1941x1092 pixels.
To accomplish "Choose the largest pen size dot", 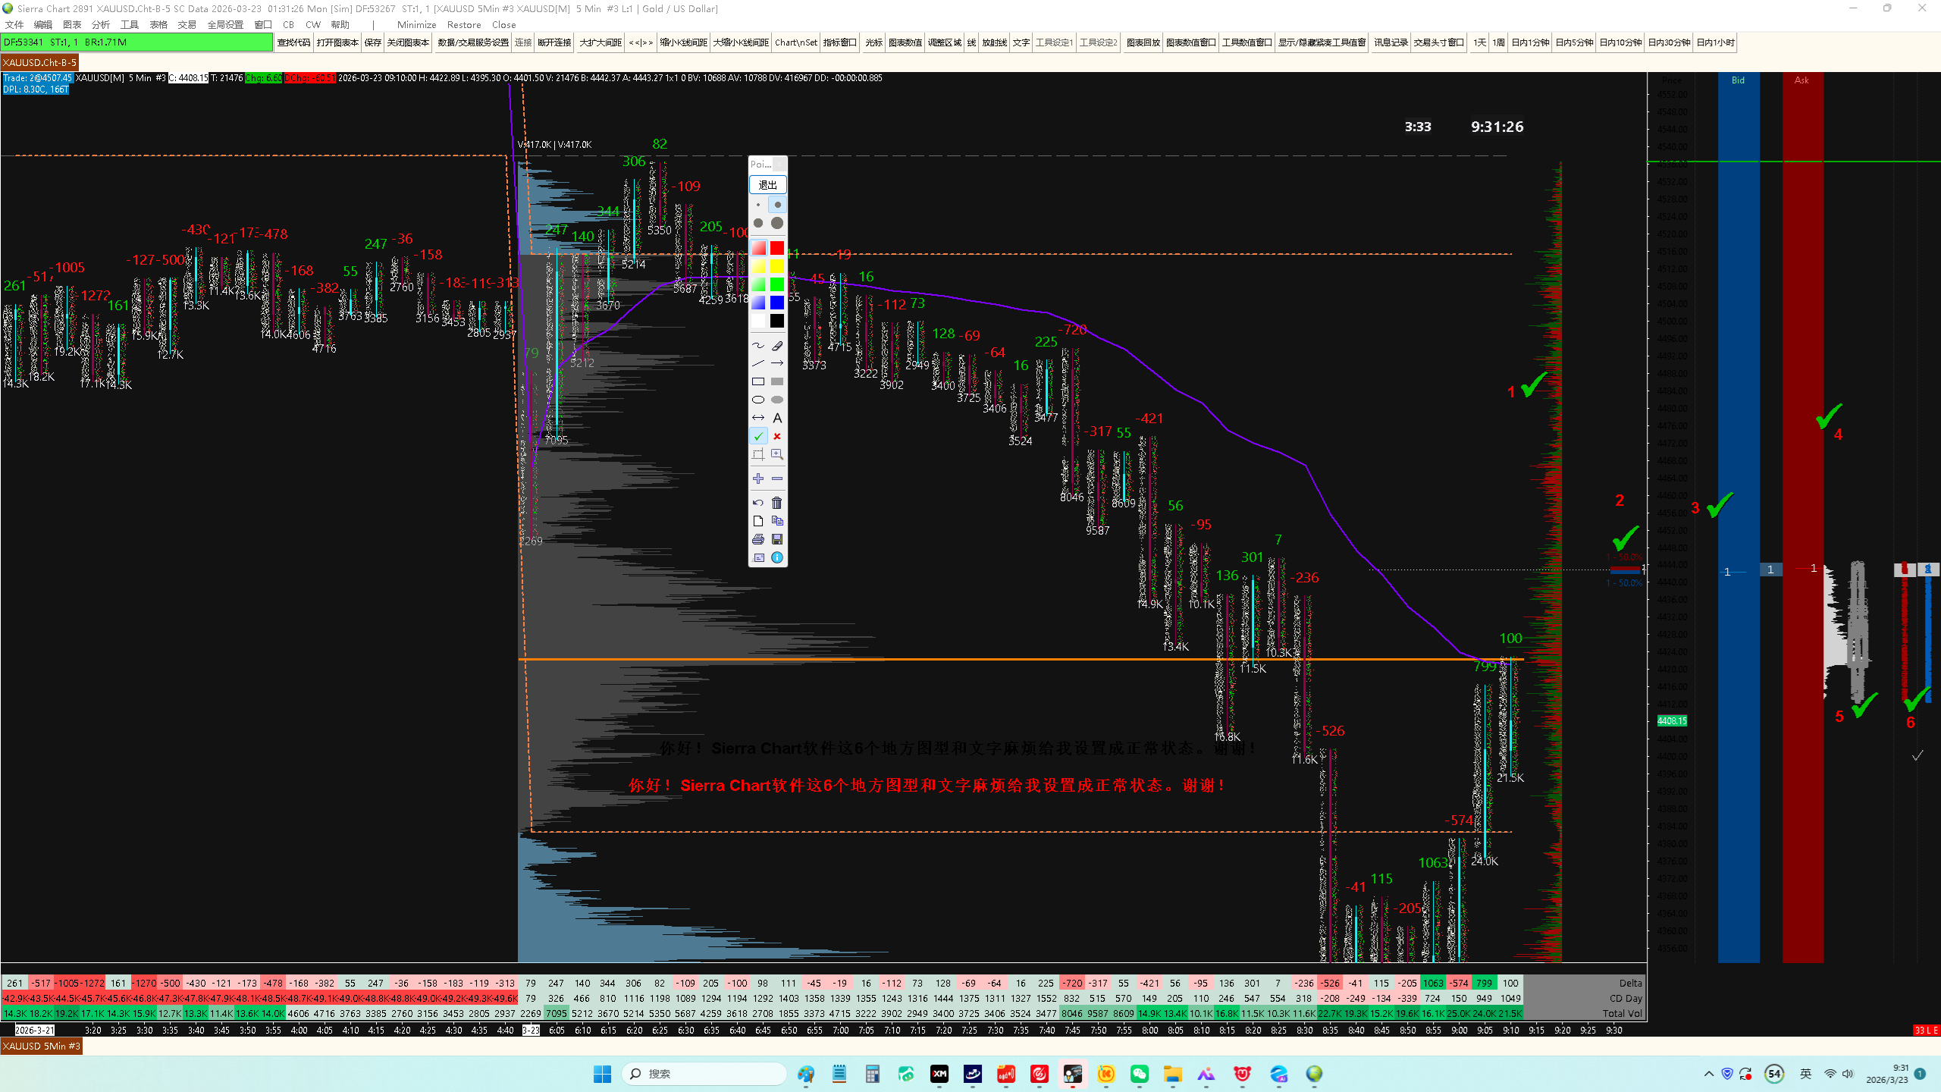I will 777,223.
